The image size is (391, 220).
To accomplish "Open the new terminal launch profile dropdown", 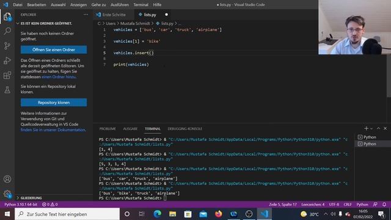I will 371,128.
